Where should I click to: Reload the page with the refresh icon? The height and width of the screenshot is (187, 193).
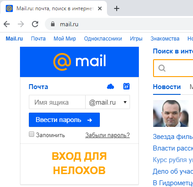[35, 24]
